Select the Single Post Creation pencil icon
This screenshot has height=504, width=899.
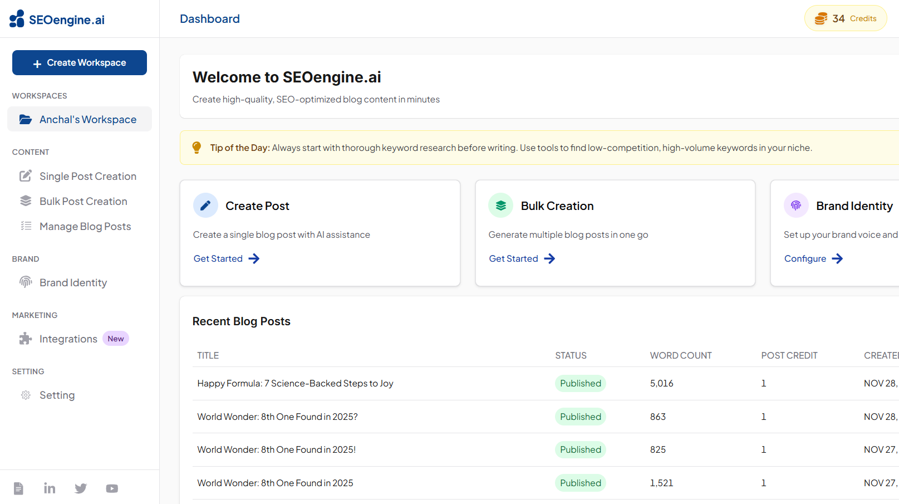26,175
